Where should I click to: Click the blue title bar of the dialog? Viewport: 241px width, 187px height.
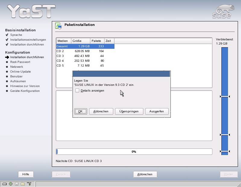pyautogui.click(x=121, y=74)
